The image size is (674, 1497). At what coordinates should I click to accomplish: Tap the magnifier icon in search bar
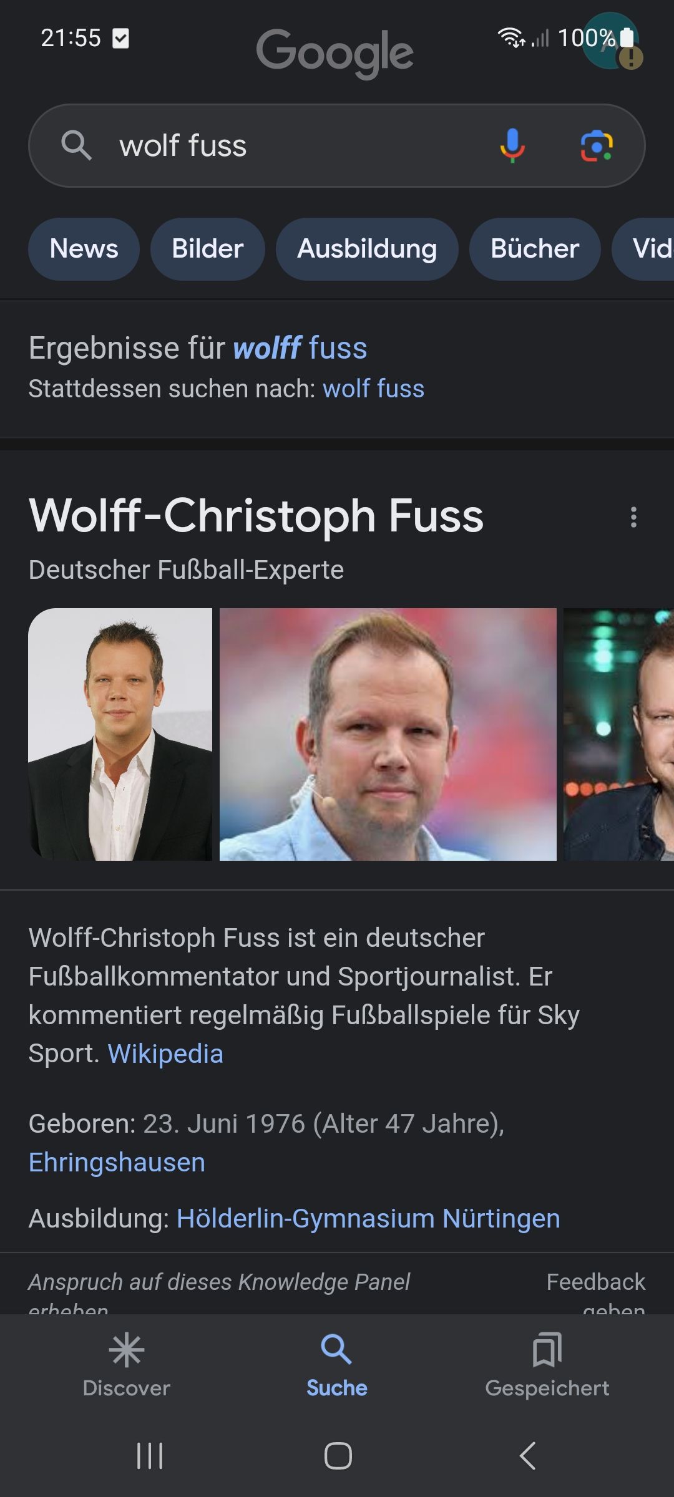coord(76,145)
